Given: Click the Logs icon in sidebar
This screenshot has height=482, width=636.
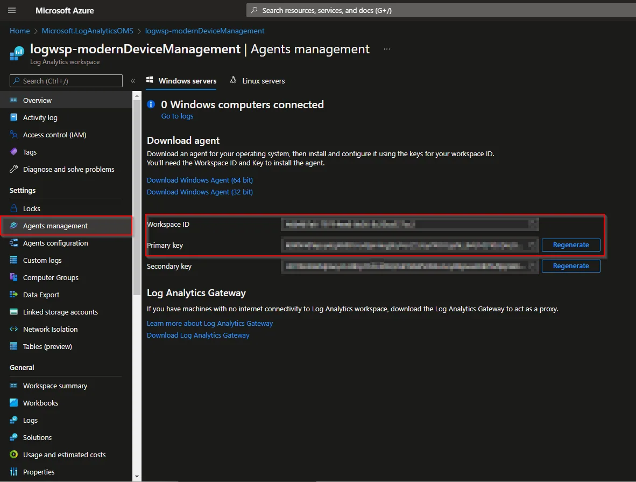Looking at the screenshot, I should pos(14,420).
